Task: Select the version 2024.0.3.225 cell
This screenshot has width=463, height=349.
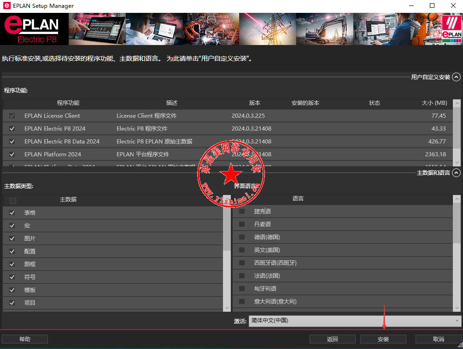Action: [x=248, y=116]
